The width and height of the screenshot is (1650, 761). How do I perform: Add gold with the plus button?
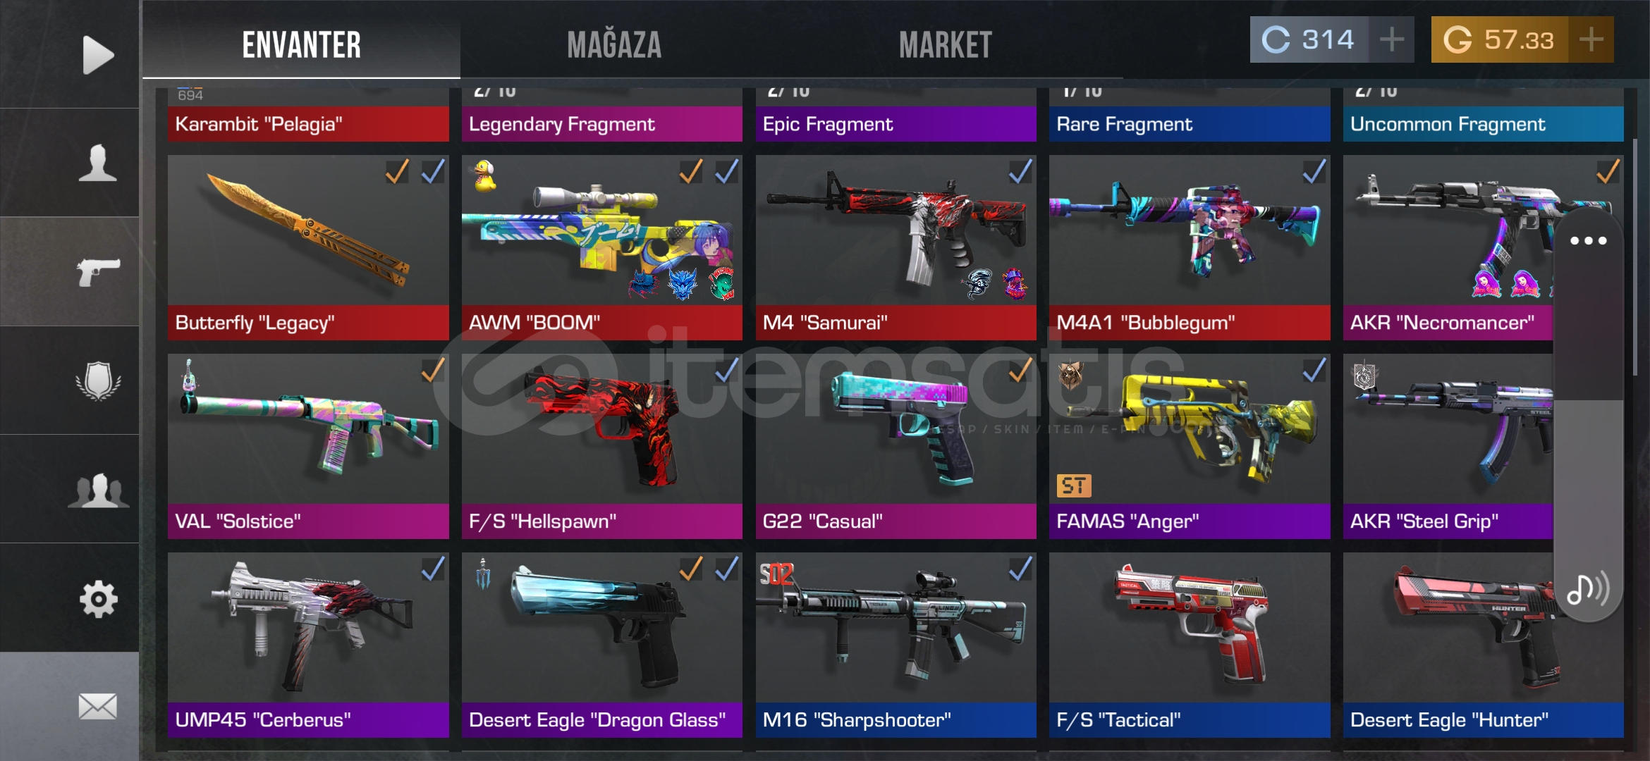1591,39
